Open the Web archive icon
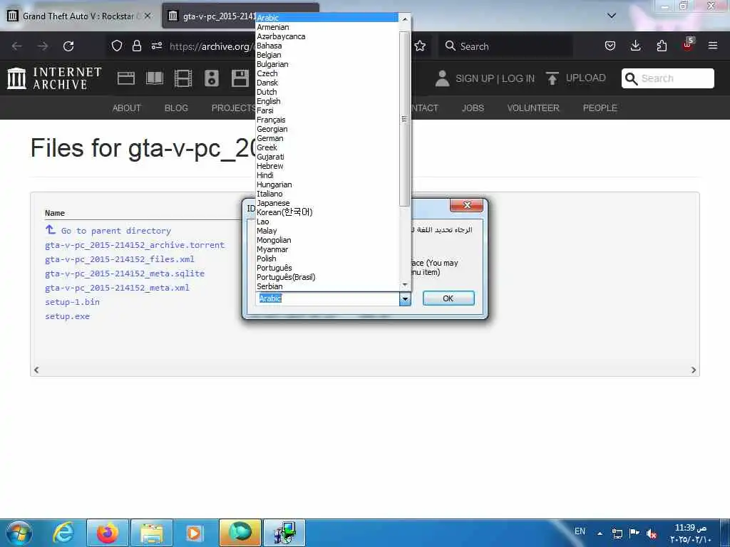Image resolution: width=730 pixels, height=547 pixels. [125, 78]
